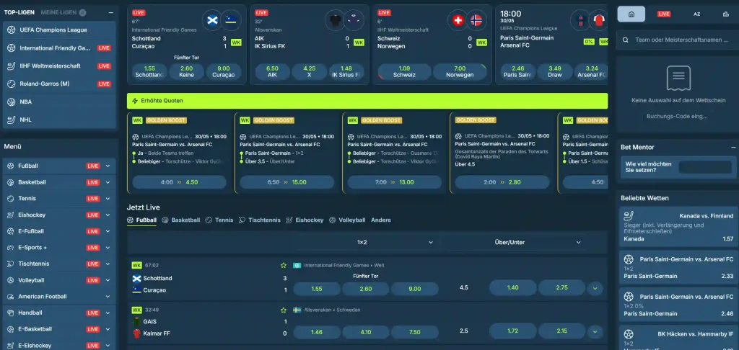Image resolution: width=739 pixels, height=350 pixels.
Task: Click the Scotland flag on the live card
Action: pos(213,20)
